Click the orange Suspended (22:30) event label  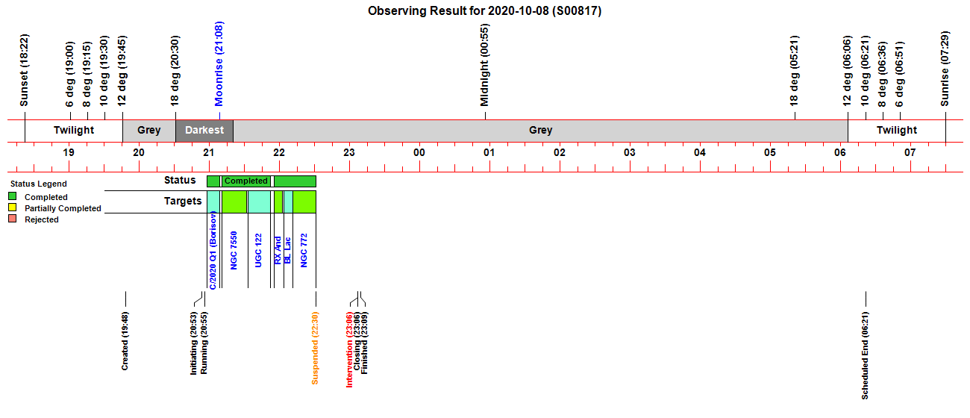click(315, 347)
